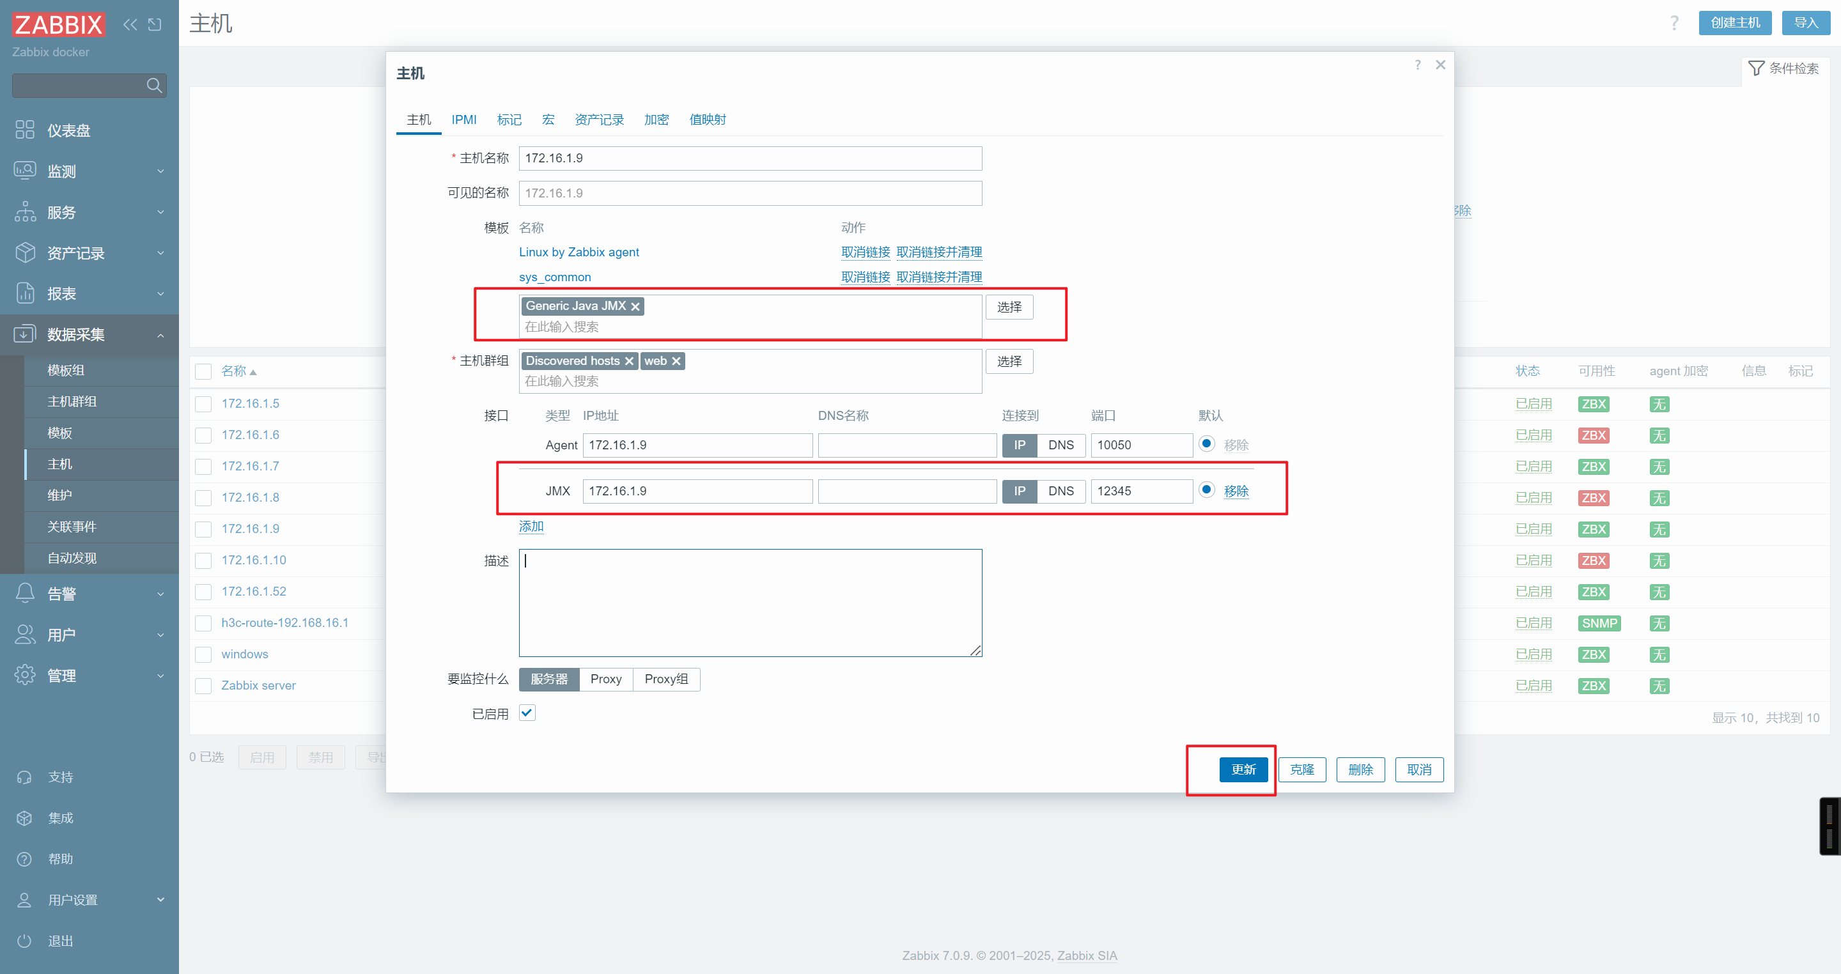Click the 告警 bell icon
This screenshot has width=1841, height=974.
25,593
